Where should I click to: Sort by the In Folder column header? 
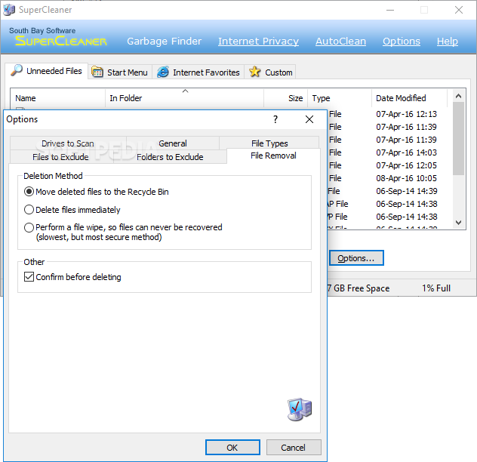[184, 98]
